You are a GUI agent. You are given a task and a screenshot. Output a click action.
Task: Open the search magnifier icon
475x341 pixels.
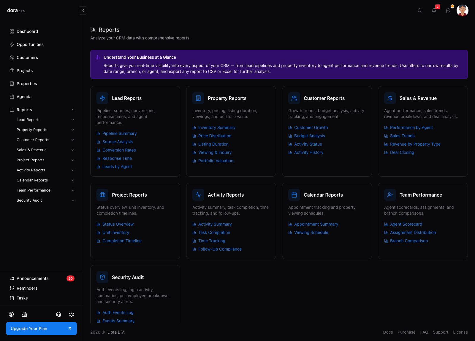coord(420,10)
